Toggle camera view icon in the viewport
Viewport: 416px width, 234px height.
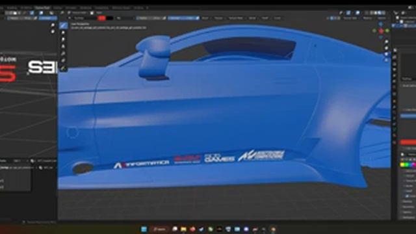(x=386, y=54)
